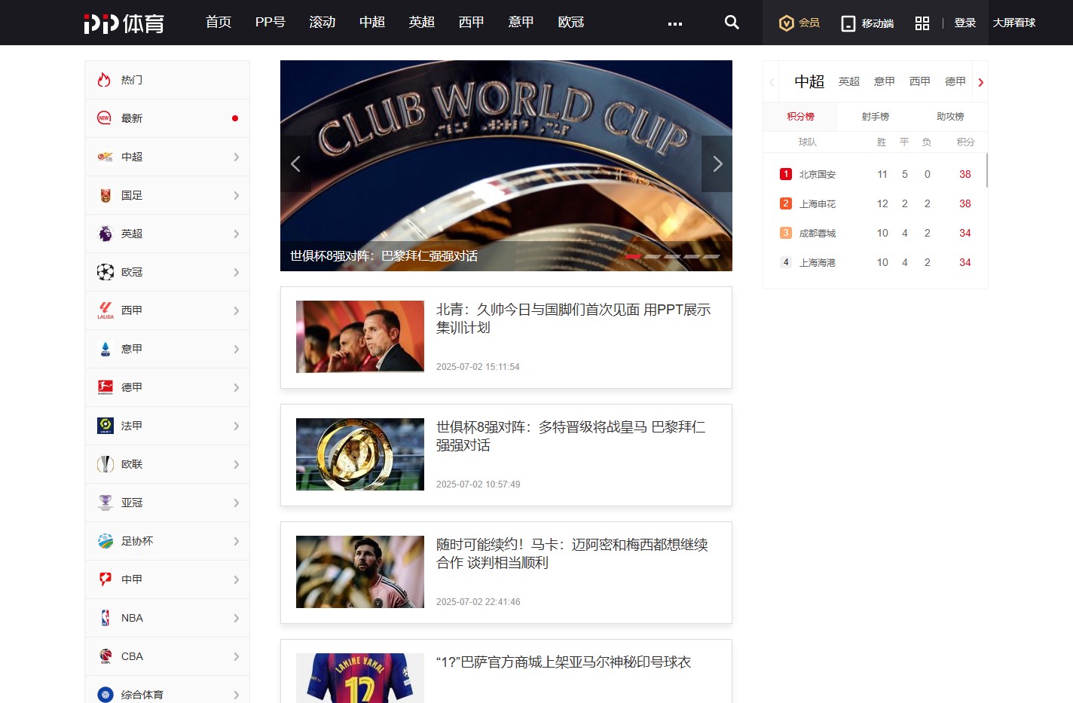
Task: Open PP号 in the top navigation
Action: tap(271, 23)
